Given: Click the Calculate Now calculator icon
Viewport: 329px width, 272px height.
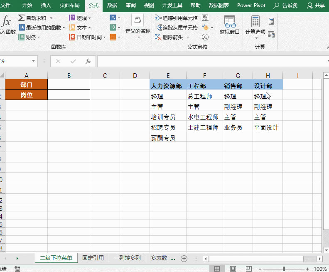Looking at the screenshot, I should click(271, 21).
